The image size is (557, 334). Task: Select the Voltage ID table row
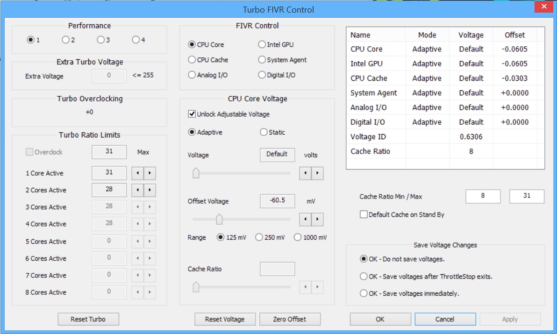pyautogui.click(x=445, y=137)
